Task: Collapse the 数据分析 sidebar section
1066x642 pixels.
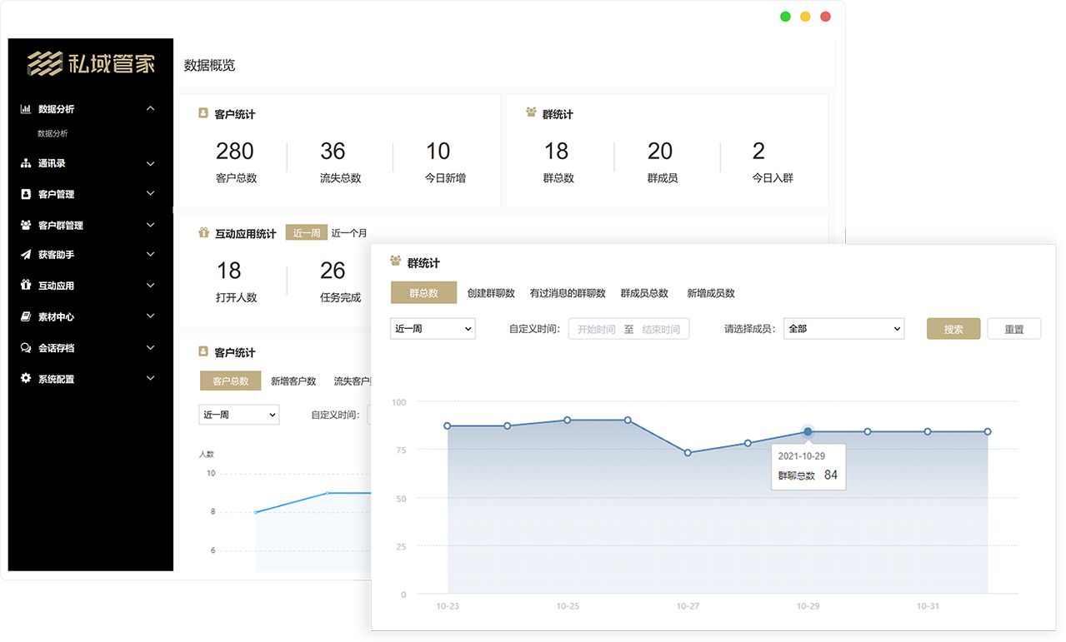Action: pos(150,108)
